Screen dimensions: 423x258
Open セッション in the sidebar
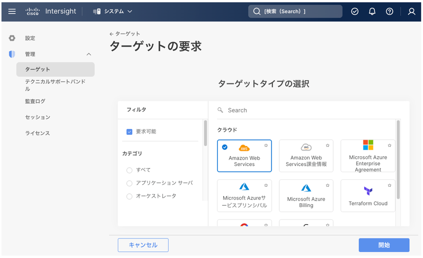tap(37, 117)
